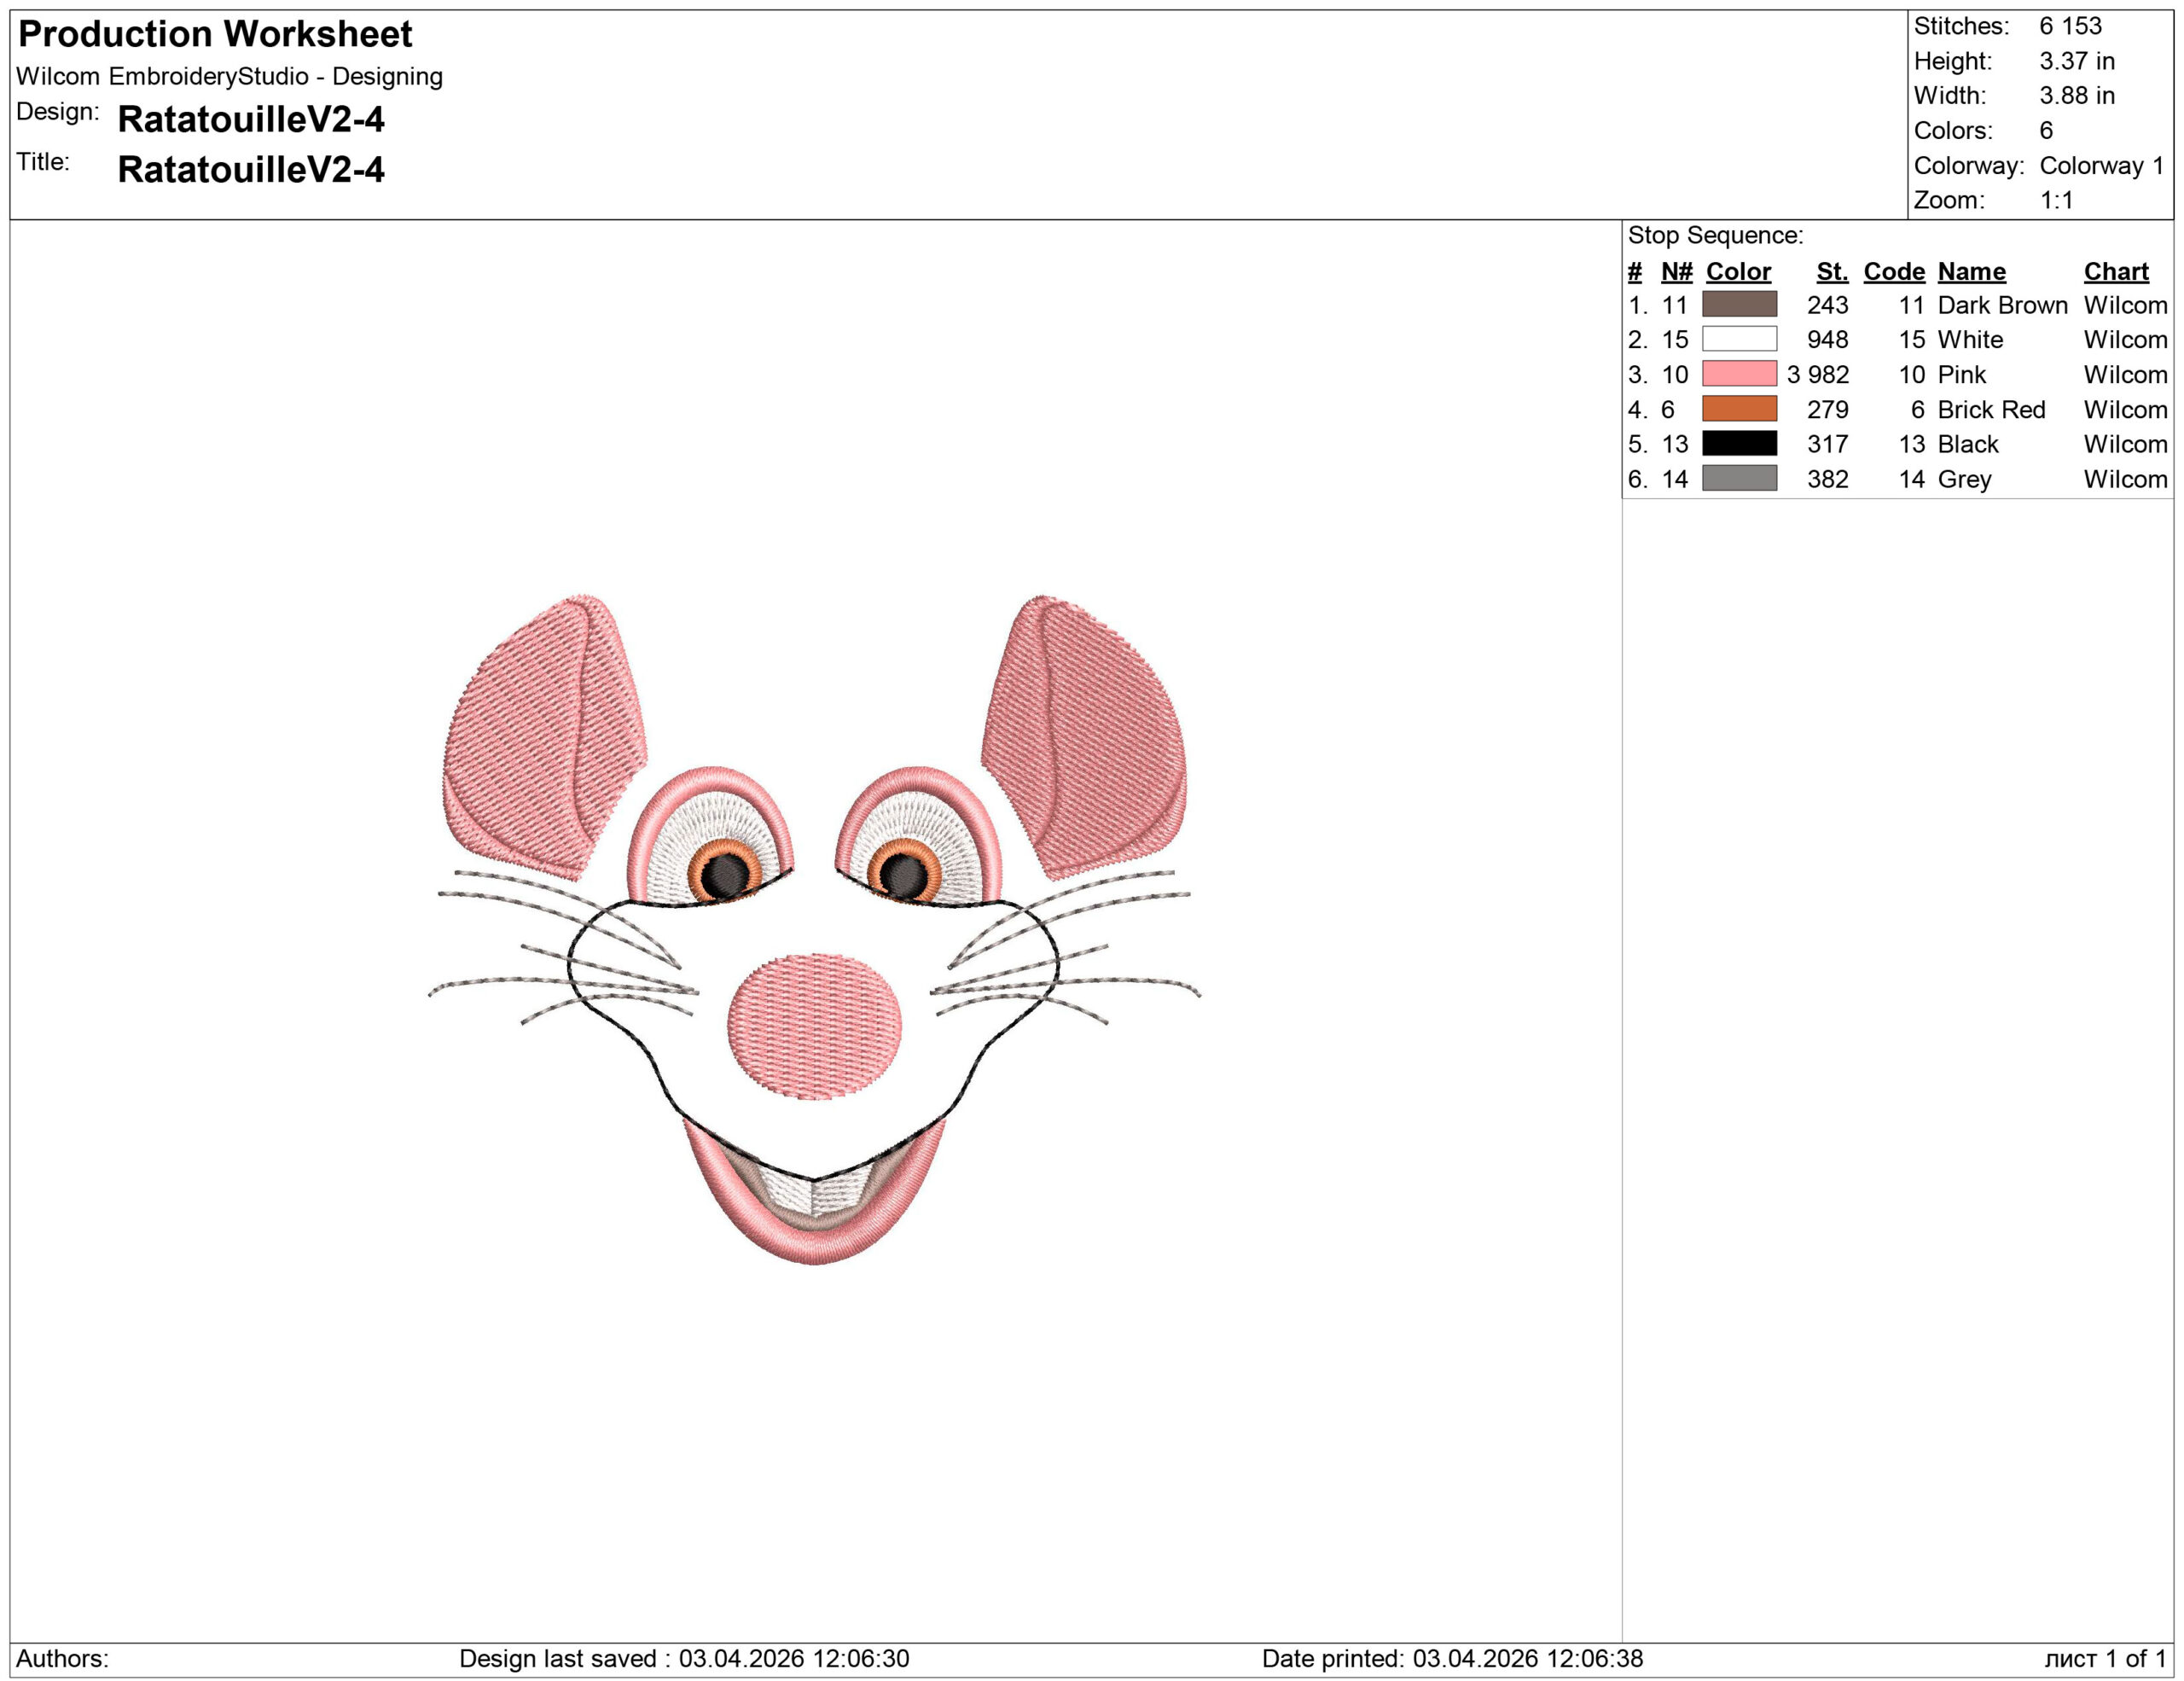The image size is (2184, 1681).
Task: Click the Code column header
Action: click(x=1893, y=271)
